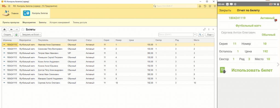Tap the battery icon in Android status bar
280x108 pixels.
pyautogui.click(x=278, y=4)
